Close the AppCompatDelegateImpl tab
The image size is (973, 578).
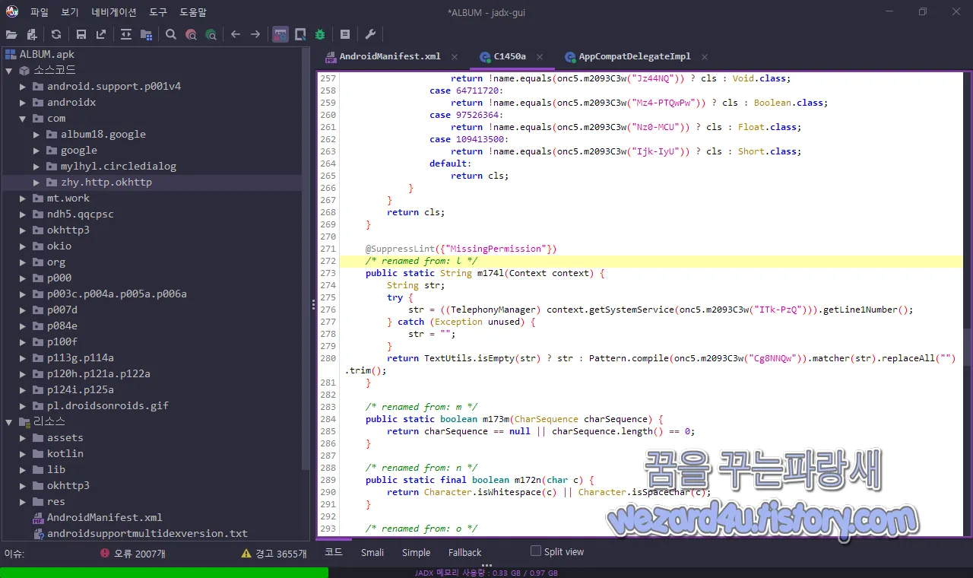tap(705, 57)
